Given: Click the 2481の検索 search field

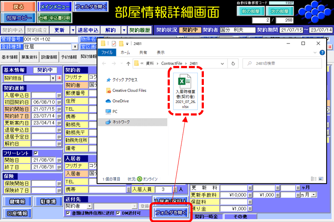Looking at the screenshot, I should coord(284,64).
